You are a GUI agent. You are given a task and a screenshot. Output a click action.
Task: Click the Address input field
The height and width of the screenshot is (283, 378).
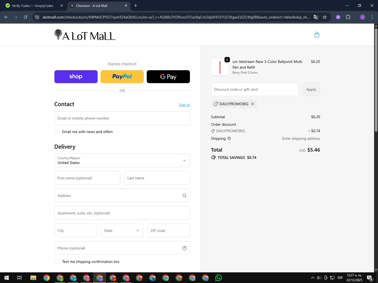click(122, 195)
